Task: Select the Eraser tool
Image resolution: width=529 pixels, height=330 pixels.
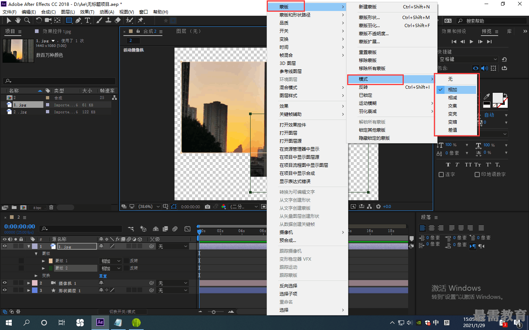Action: pyautogui.click(x=118, y=21)
